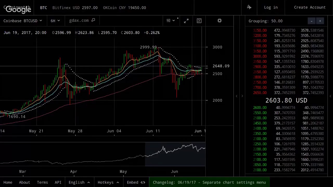The width and height of the screenshot is (333, 187).
Task: Select OKCoin CNY ticker
Action: [x=124, y=8]
